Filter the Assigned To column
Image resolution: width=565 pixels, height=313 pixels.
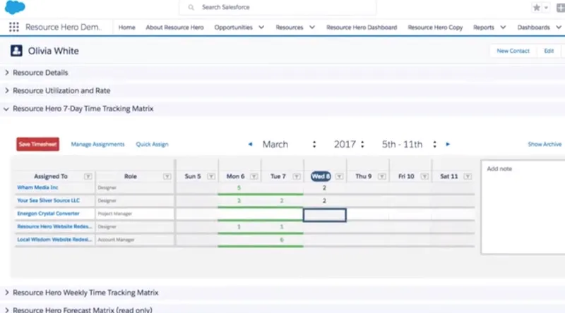[x=88, y=176]
